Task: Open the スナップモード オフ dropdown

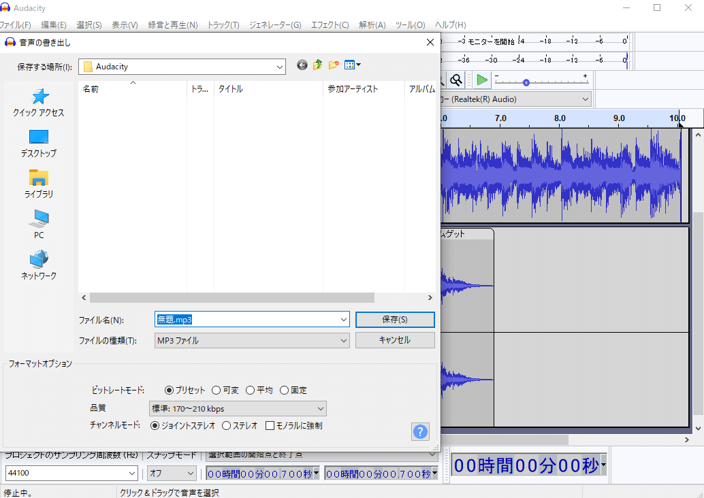Action: click(172, 473)
